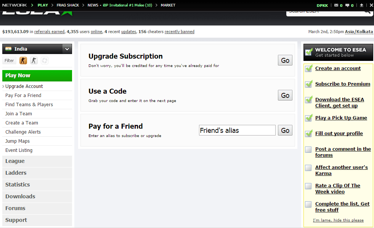Open the MARKET item in top navigation
The image size is (374, 228).
pyautogui.click(x=168, y=5)
